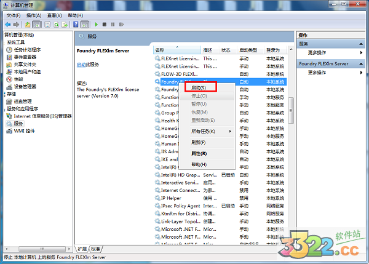Pause the service with the pause toolbar icon
369x264 pixels.
click(x=113, y=25)
